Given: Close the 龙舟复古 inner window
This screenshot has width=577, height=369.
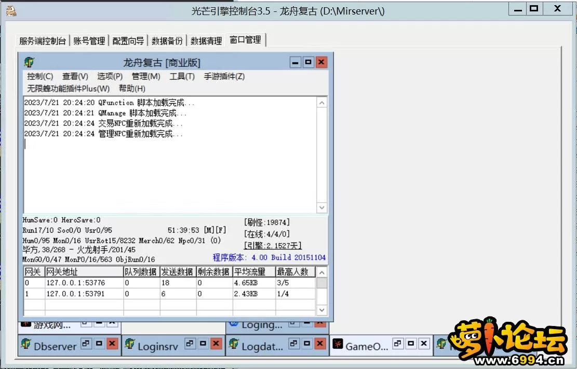Looking at the screenshot, I should pos(321,62).
